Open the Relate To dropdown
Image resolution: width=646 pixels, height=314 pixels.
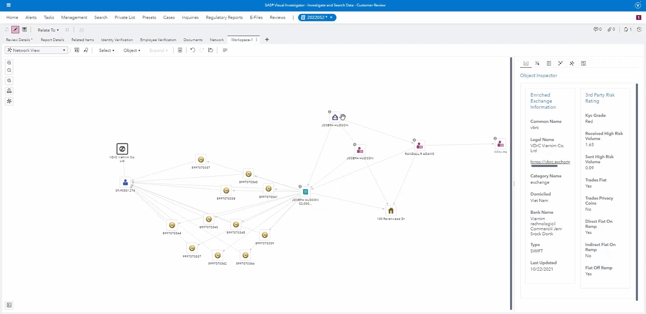click(48, 30)
